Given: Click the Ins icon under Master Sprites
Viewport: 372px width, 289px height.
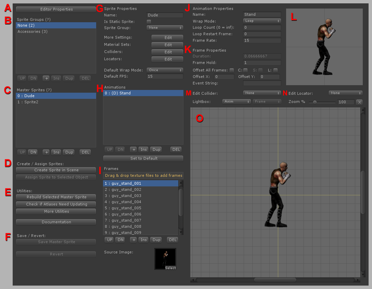Looking at the screenshot, I should [x=56, y=152].
